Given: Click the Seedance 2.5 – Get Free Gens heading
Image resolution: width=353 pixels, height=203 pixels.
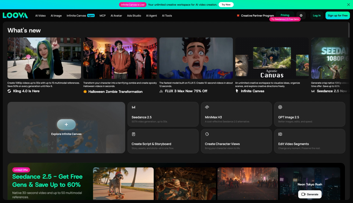Looking at the screenshot, I should click(x=47, y=181).
